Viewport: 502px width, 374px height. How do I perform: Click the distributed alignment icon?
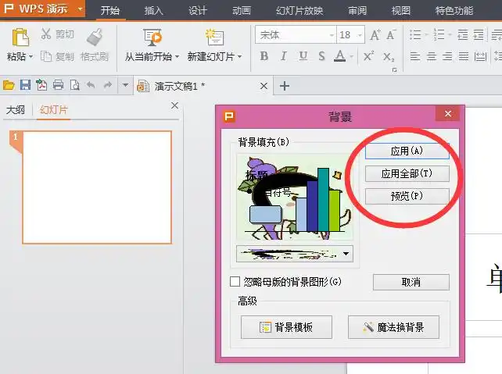(x=480, y=56)
